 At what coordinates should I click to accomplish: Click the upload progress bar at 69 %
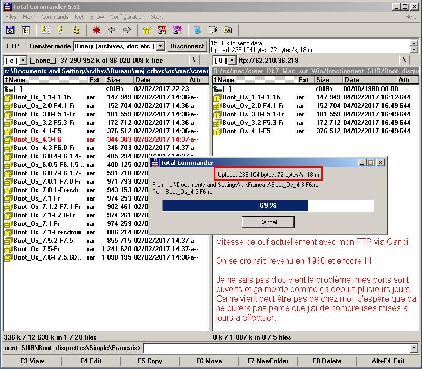268,205
